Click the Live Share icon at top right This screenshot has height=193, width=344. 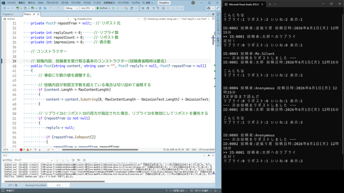[218, 8]
